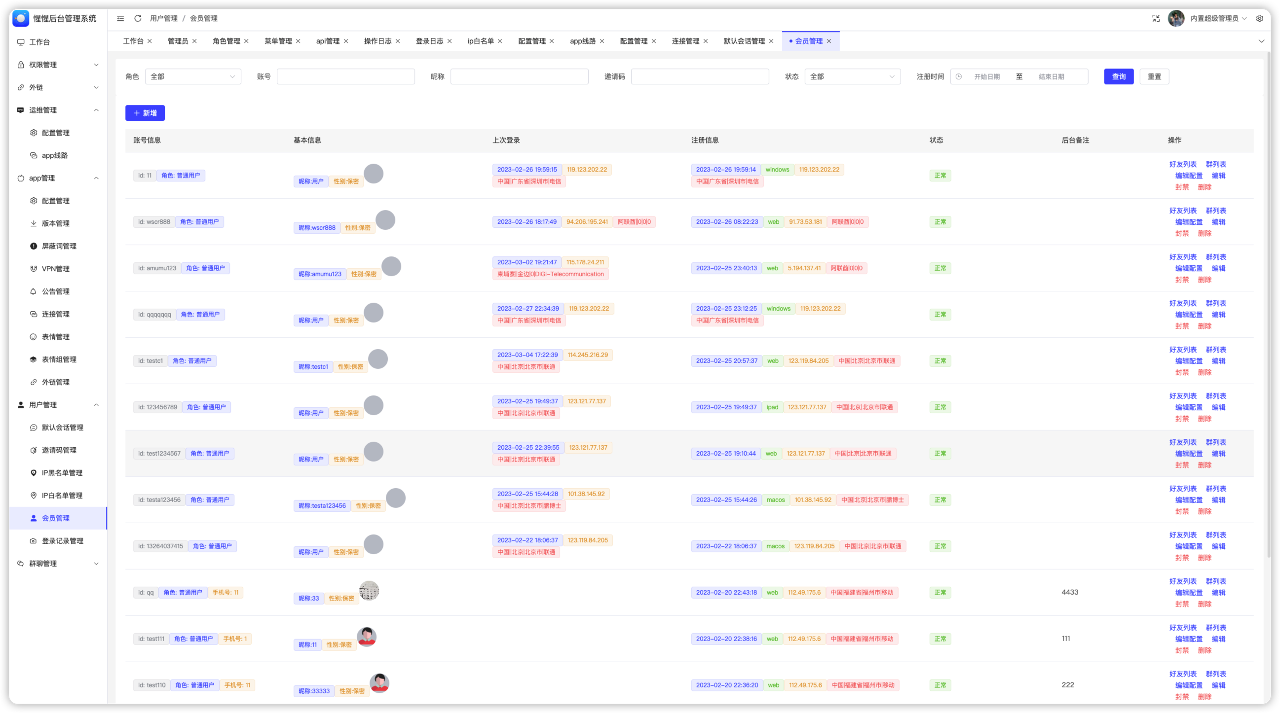Click the refresh page icon
Image resolution: width=1280 pixels, height=713 pixels.
138,18
